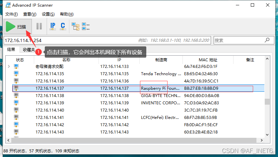This screenshot has height=157, width=278.
Task: Click MAC address 60:E3:2B:4E:B2:18
Action: pos(201,132)
